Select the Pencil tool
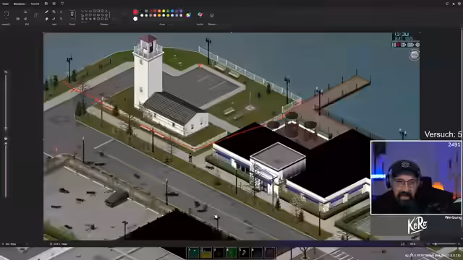The image size is (463, 260). pyautogui.click(x=46, y=12)
